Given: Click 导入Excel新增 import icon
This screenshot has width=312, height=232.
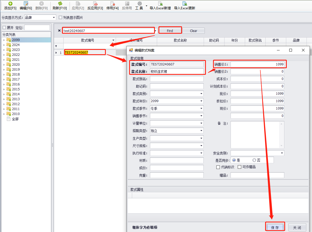Looking at the screenshot, I should coord(160,4).
